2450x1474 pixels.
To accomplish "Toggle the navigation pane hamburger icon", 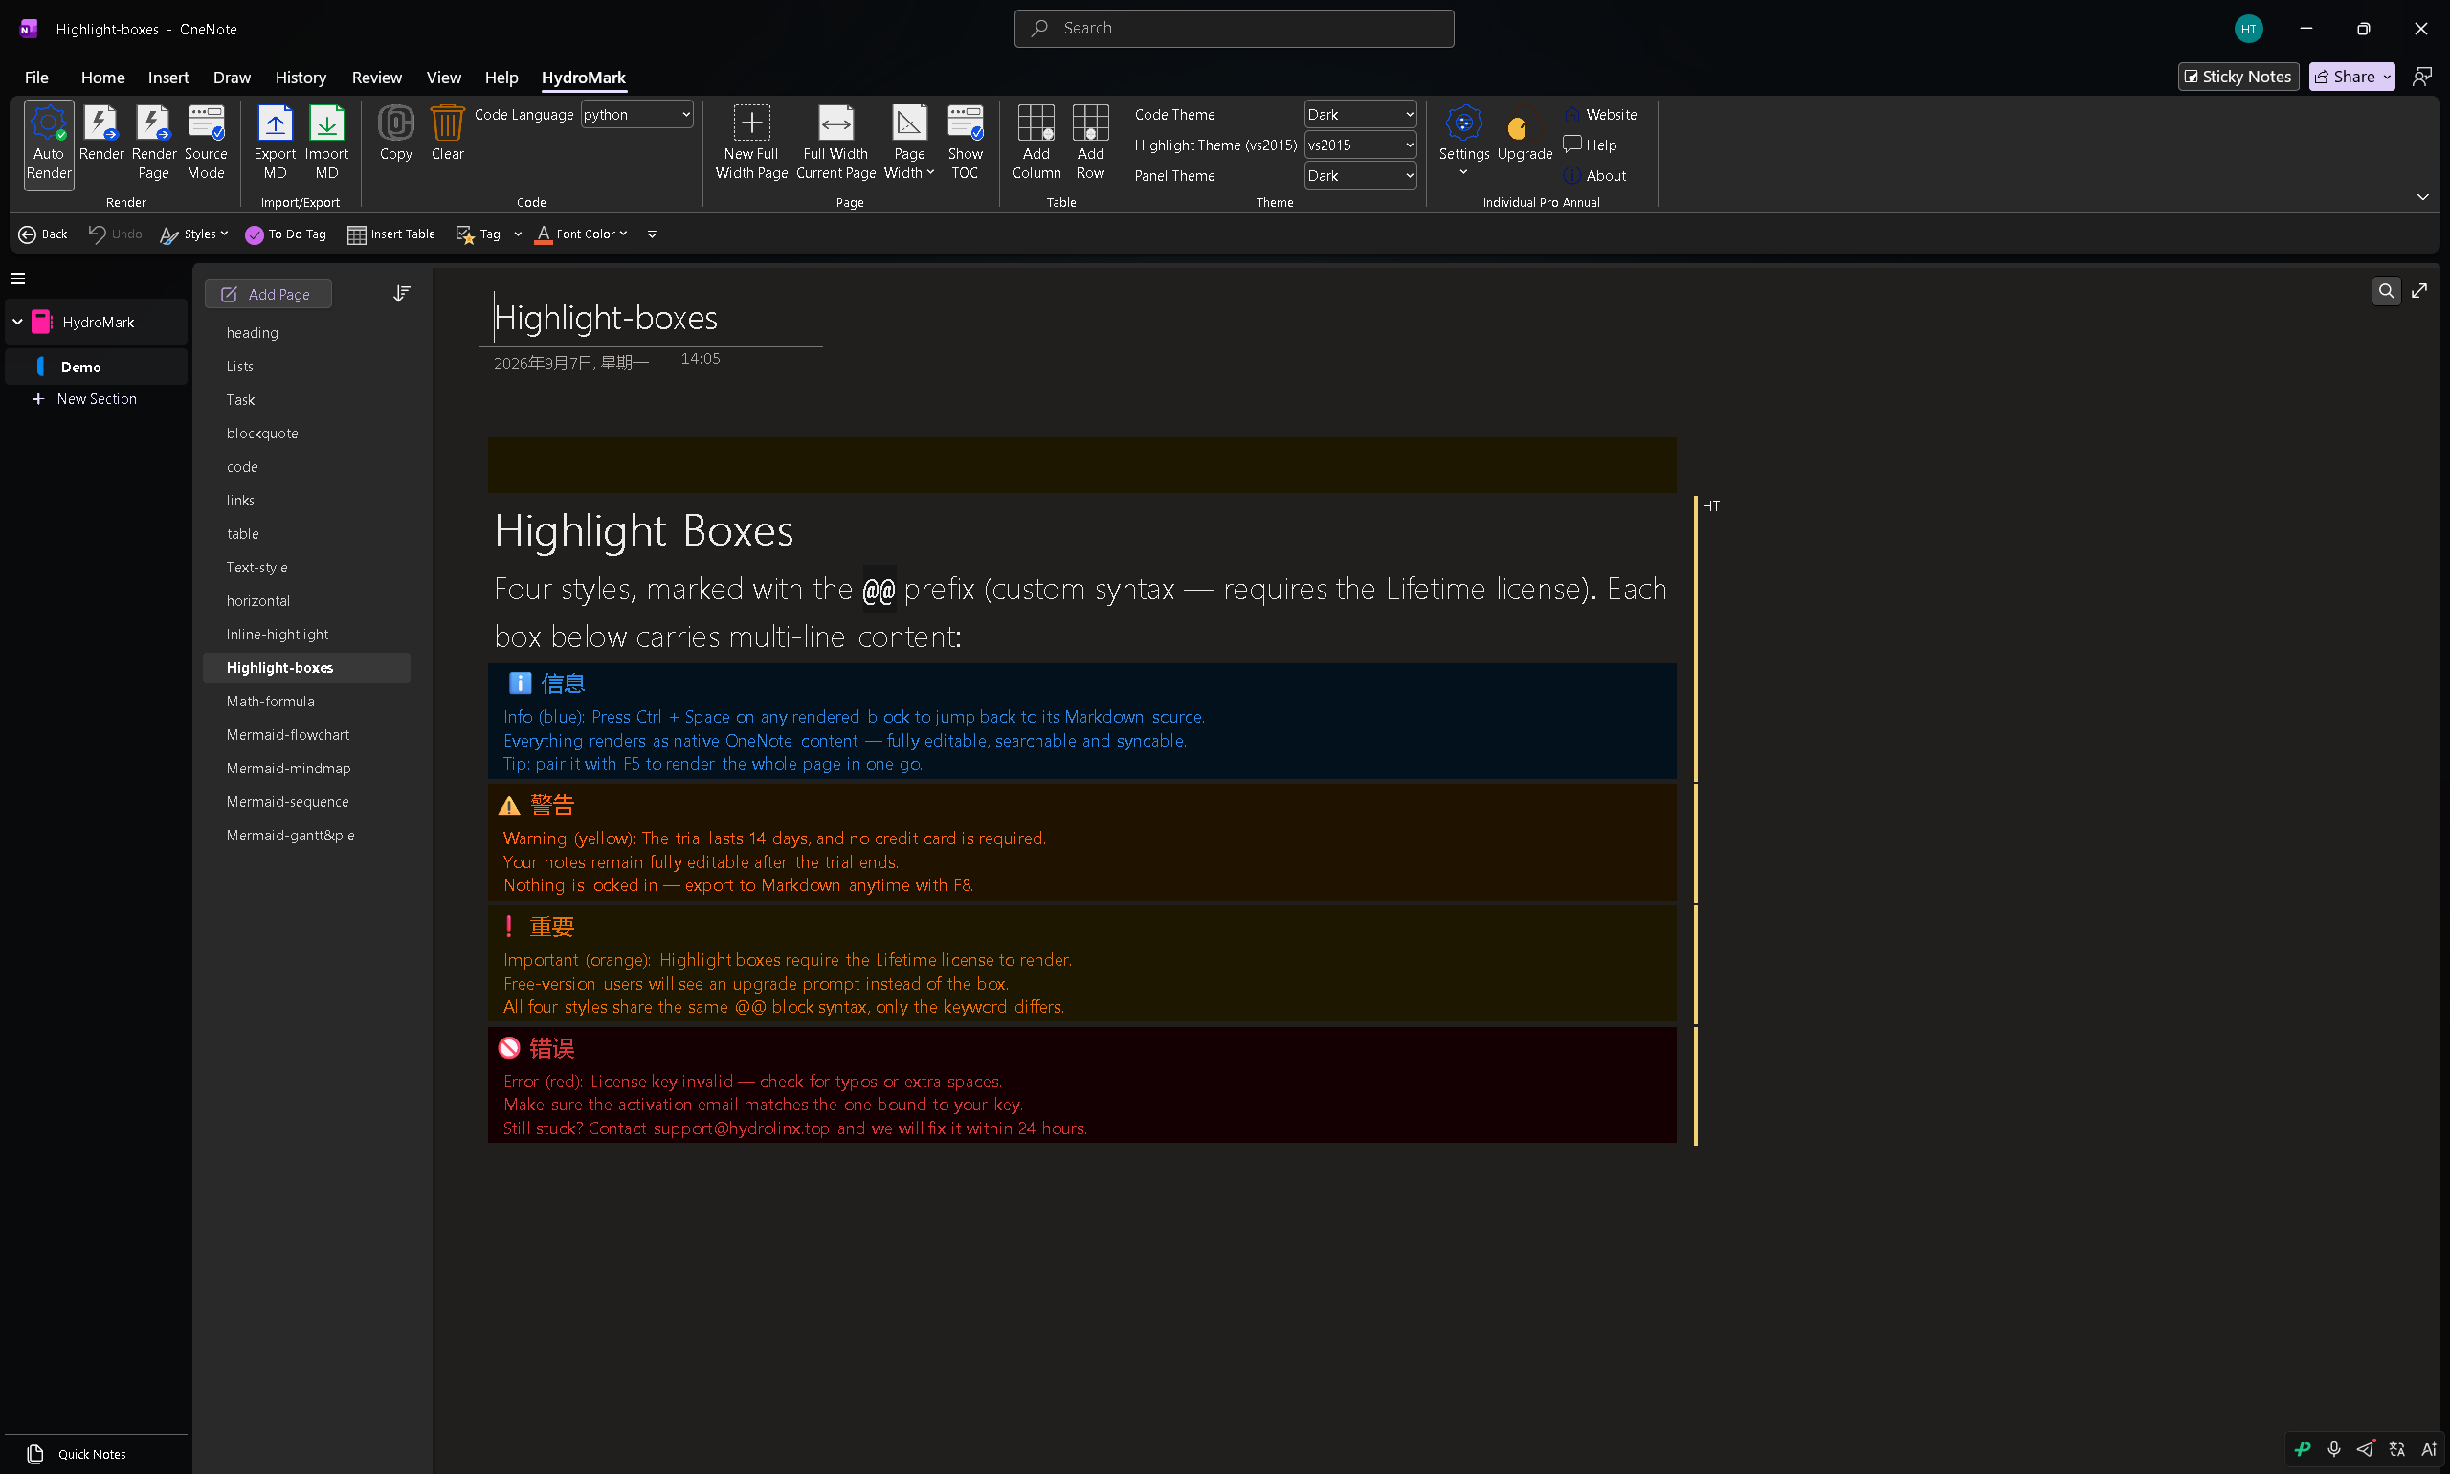I will (x=18, y=279).
